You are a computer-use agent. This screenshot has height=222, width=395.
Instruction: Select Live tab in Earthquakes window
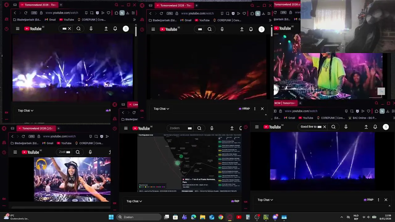133,105
